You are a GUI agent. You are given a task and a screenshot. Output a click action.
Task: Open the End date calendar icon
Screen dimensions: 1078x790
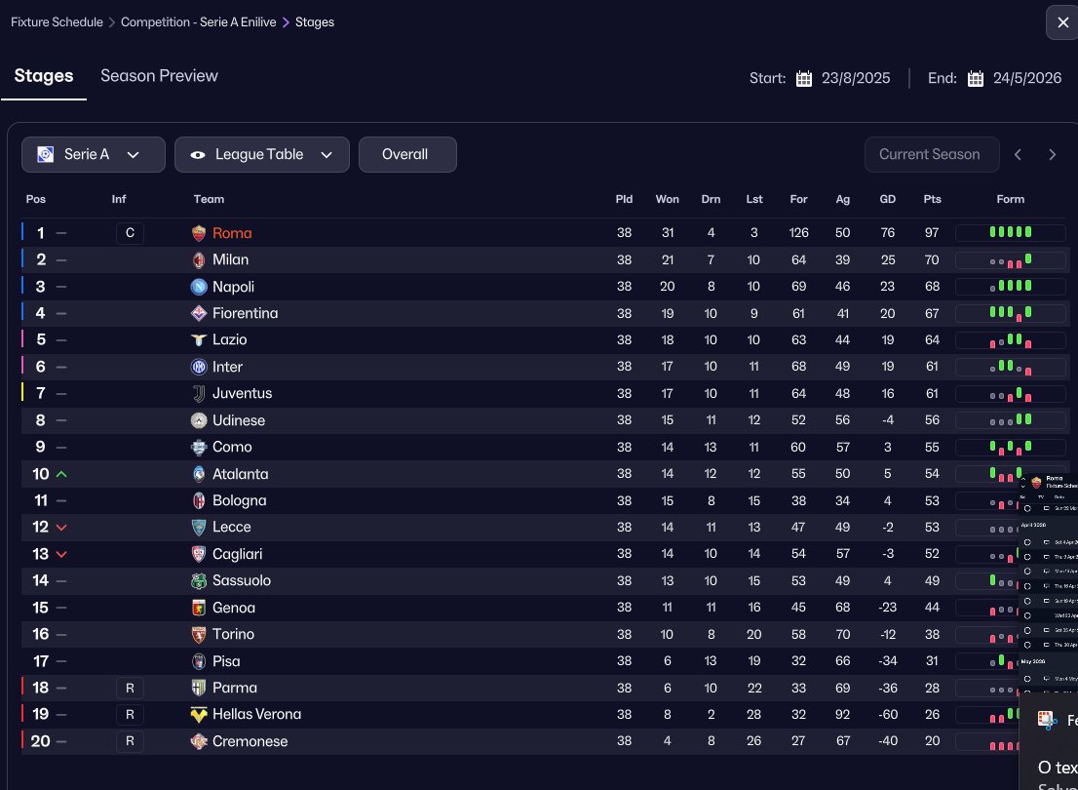tap(976, 79)
